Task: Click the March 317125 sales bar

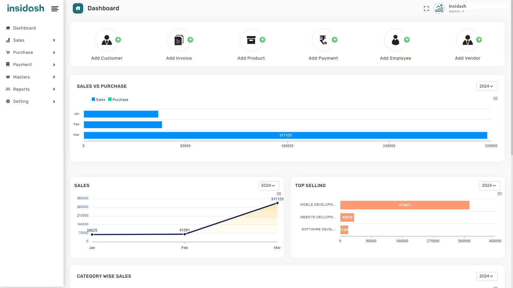Action: click(286, 135)
